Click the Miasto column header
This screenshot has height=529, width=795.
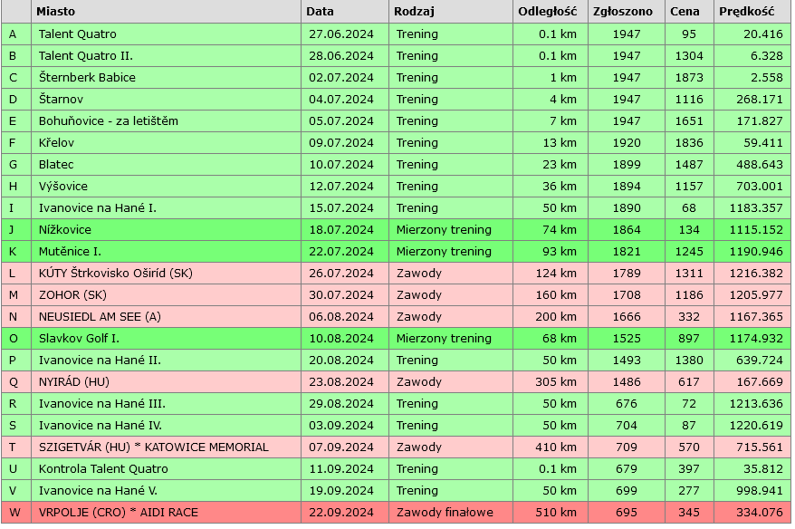[x=56, y=12]
